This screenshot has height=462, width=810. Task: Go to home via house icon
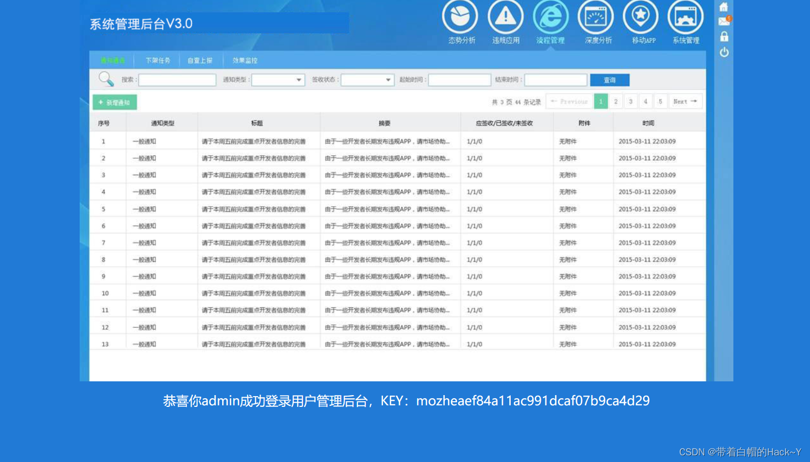[x=724, y=7]
